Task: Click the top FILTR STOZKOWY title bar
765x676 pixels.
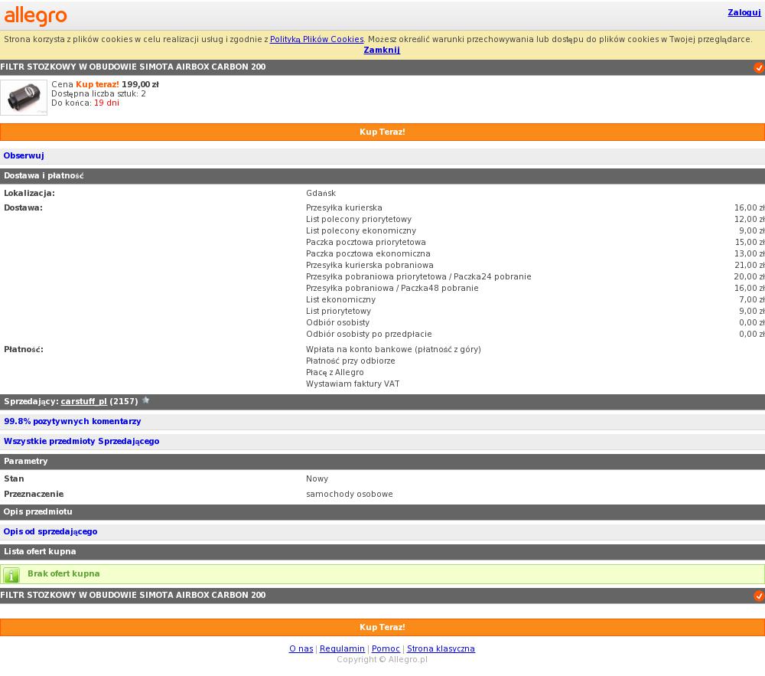Action: 382,67
